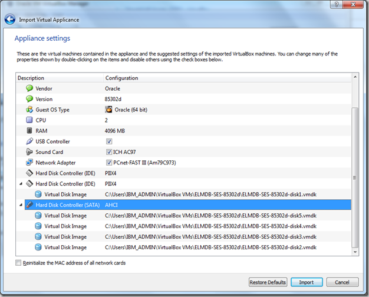Toggle the USB Controller checkbox
The height and width of the screenshot is (297, 369).
(x=109, y=141)
